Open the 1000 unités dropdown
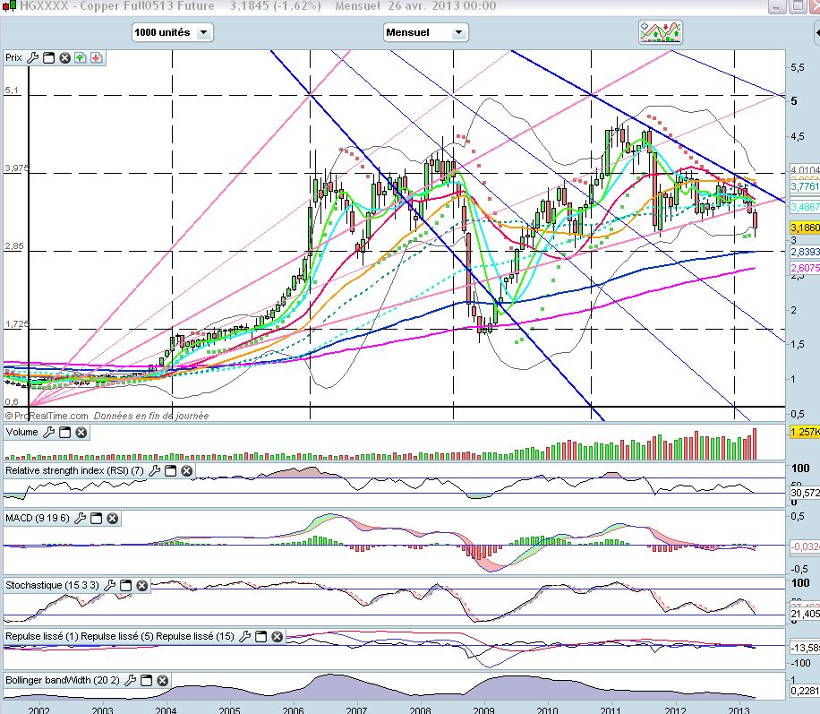The height and width of the screenshot is (714, 820). click(x=173, y=32)
